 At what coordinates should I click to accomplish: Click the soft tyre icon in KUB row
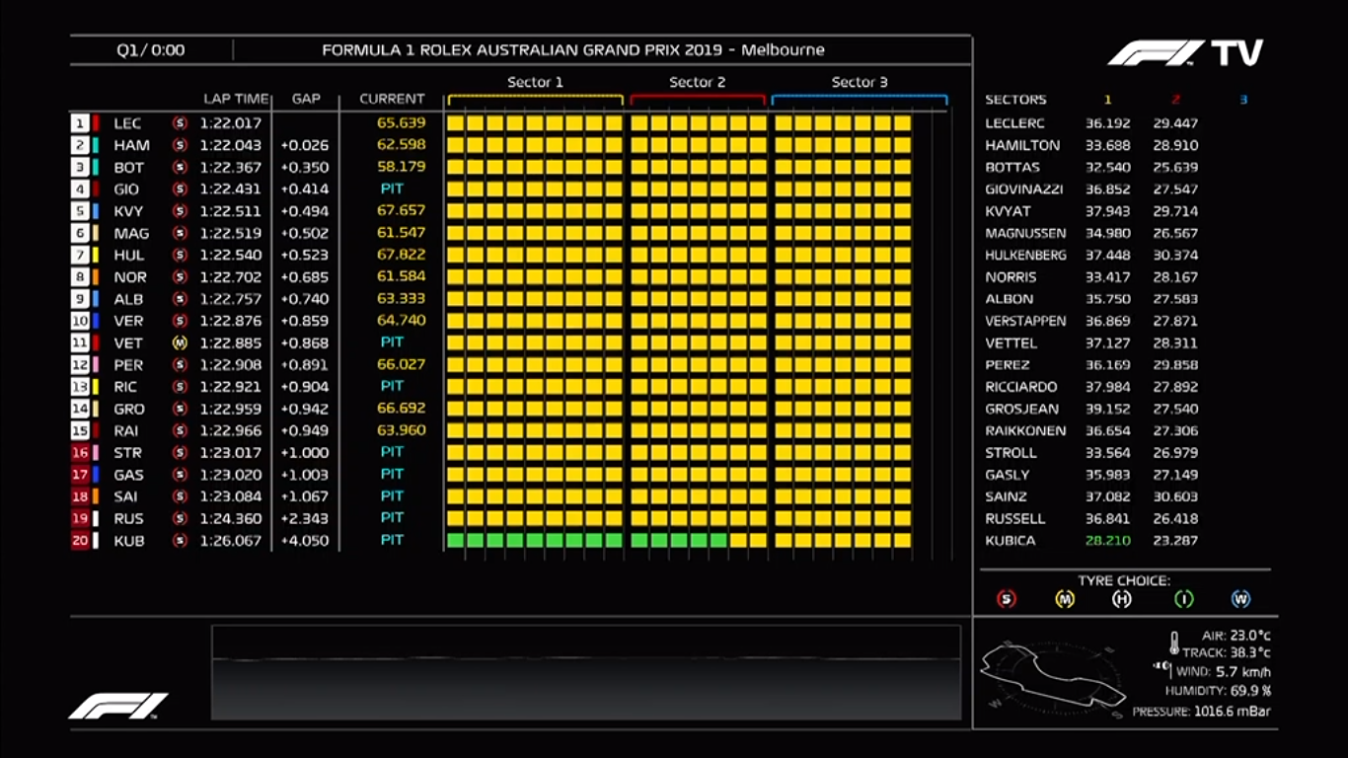point(180,541)
